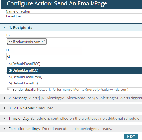Click the 1. Recipients header title
Image resolution: width=142 pixels, height=140 pixels.
tap(21, 27)
